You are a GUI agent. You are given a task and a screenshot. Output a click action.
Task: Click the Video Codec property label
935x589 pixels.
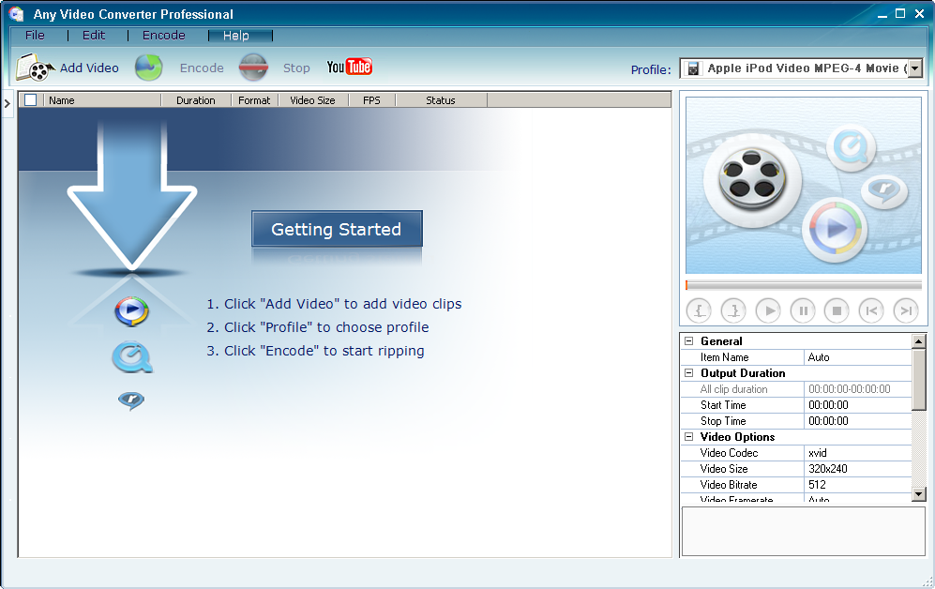pyautogui.click(x=730, y=452)
